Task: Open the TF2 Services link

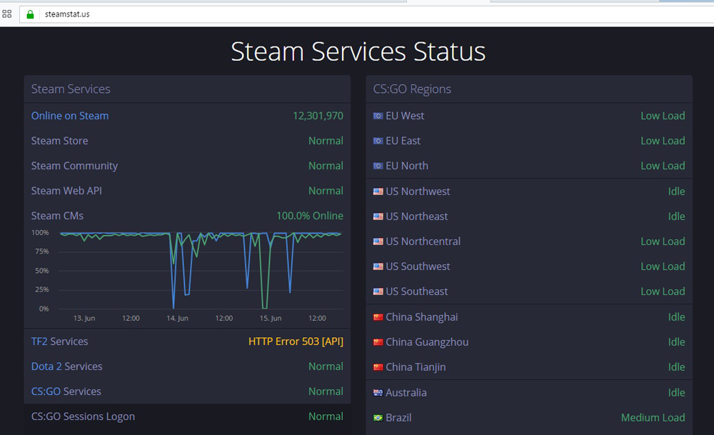Action: point(59,341)
